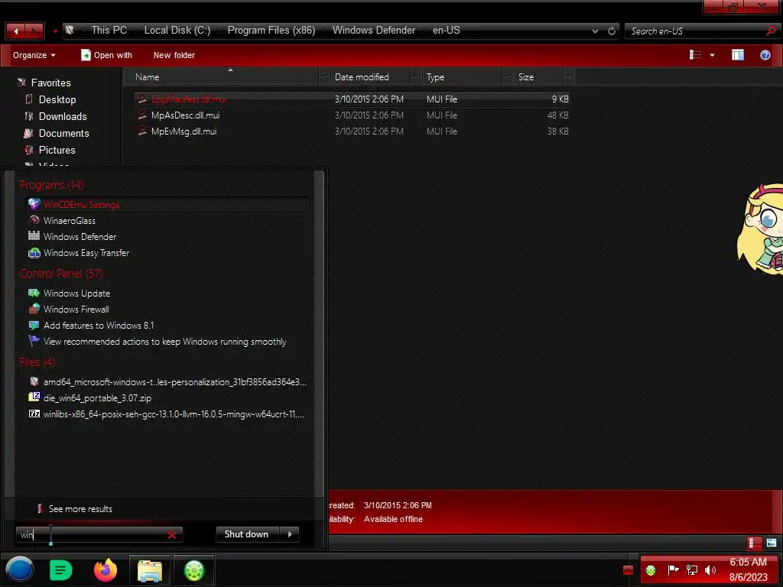This screenshot has width=783, height=587.
Task: Open the green notes app on the taskbar
Action: point(61,570)
